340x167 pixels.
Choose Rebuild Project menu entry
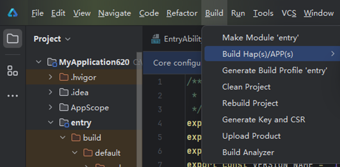coord(250,103)
